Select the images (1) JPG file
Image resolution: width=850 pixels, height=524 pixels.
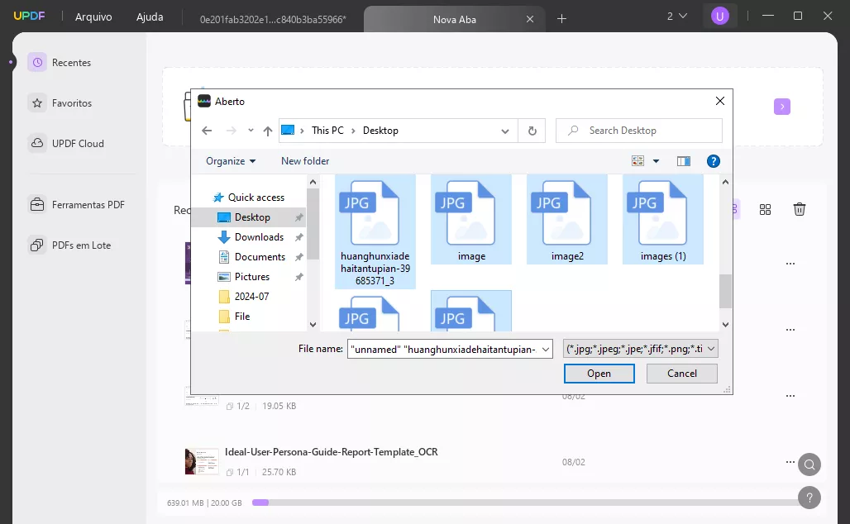tap(663, 220)
